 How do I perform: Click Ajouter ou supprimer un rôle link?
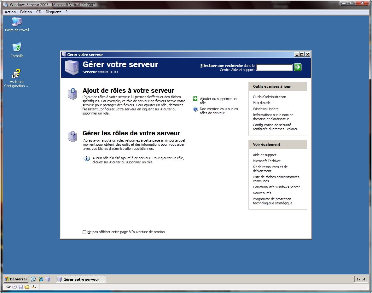pyautogui.click(x=218, y=101)
